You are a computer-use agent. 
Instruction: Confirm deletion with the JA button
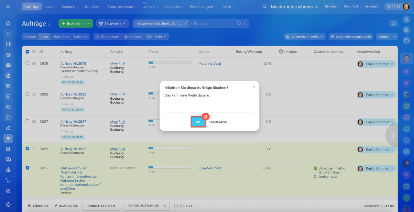[x=198, y=122]
